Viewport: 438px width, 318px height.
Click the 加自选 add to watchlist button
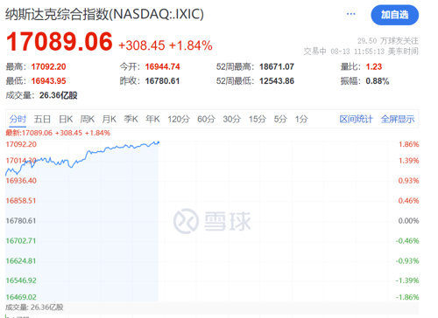(394, 15)
